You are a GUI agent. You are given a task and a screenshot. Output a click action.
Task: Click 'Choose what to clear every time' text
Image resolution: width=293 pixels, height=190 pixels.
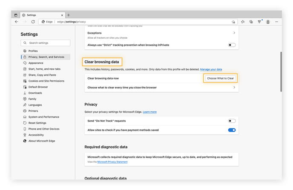click(122, 88)
